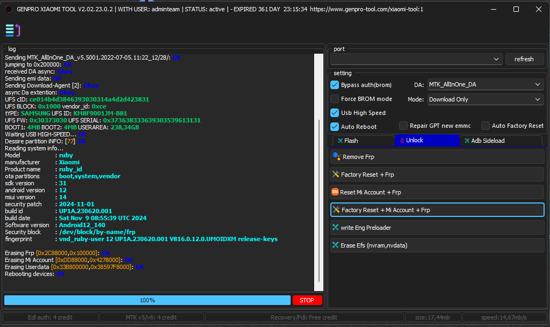Click MTK v5/v6: 4 credit status
550x327 pixels.
tap(151, 317)
